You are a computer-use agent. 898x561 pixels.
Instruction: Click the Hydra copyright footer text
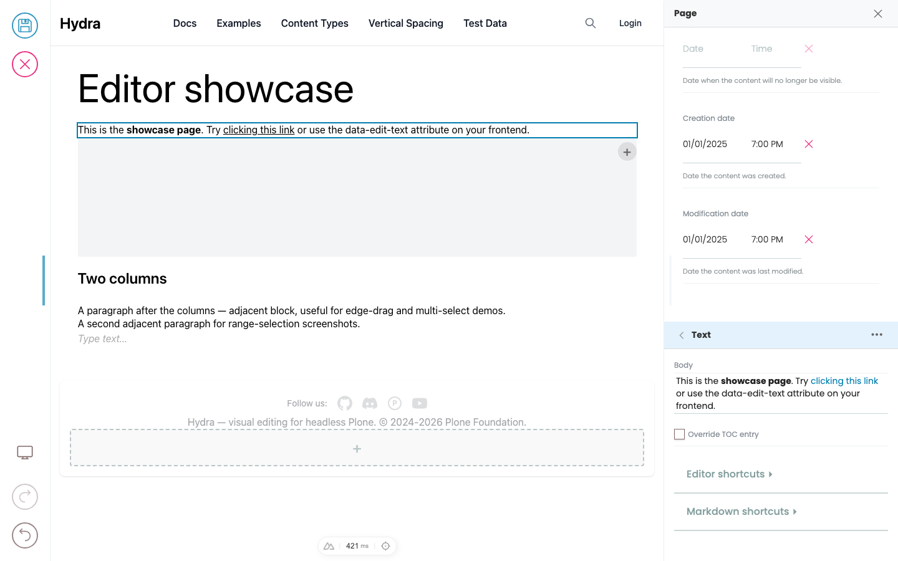click(357, 422)
